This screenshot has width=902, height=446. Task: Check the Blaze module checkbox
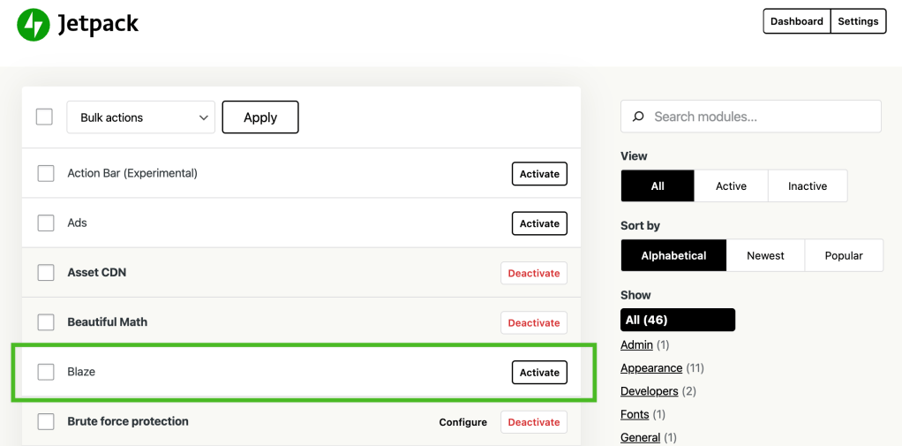[46, 372]
